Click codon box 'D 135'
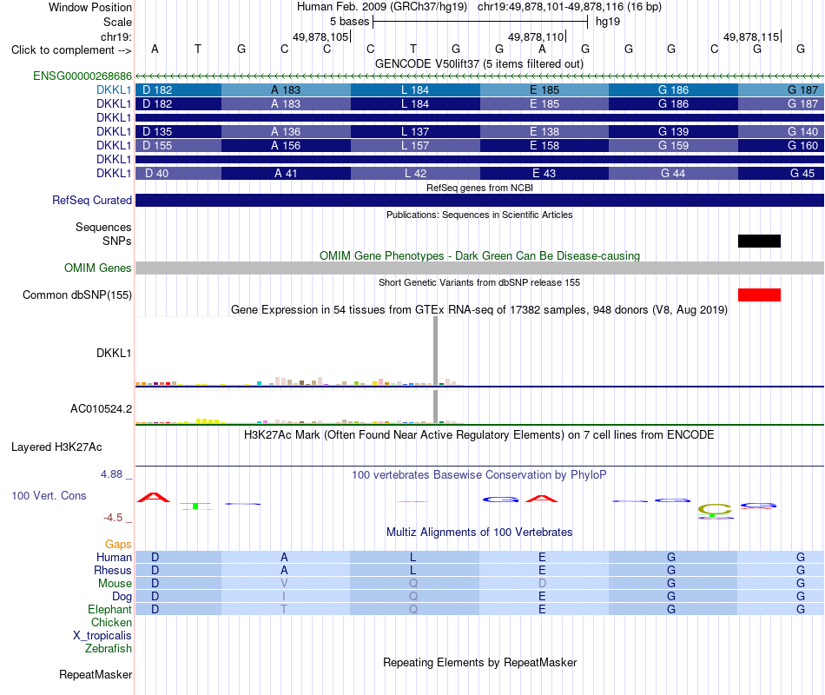Screen dimensions: 825x695 pyautogui.click(x=178, y=132)
